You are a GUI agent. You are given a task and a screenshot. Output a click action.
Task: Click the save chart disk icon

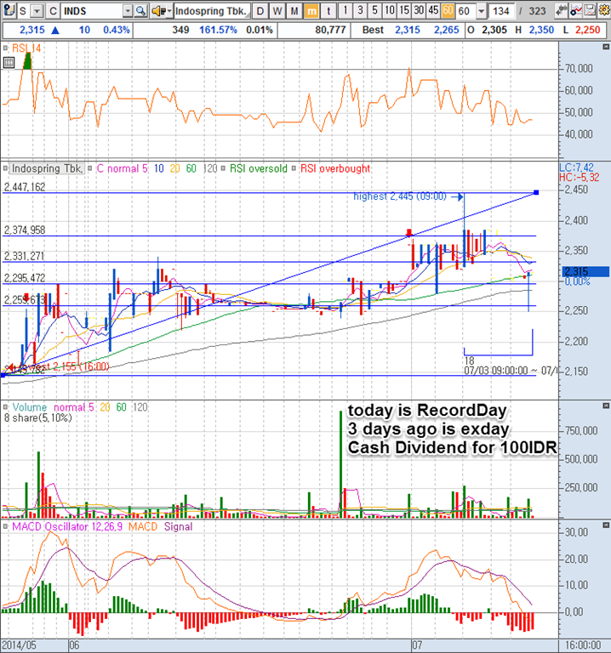(591, 10)
